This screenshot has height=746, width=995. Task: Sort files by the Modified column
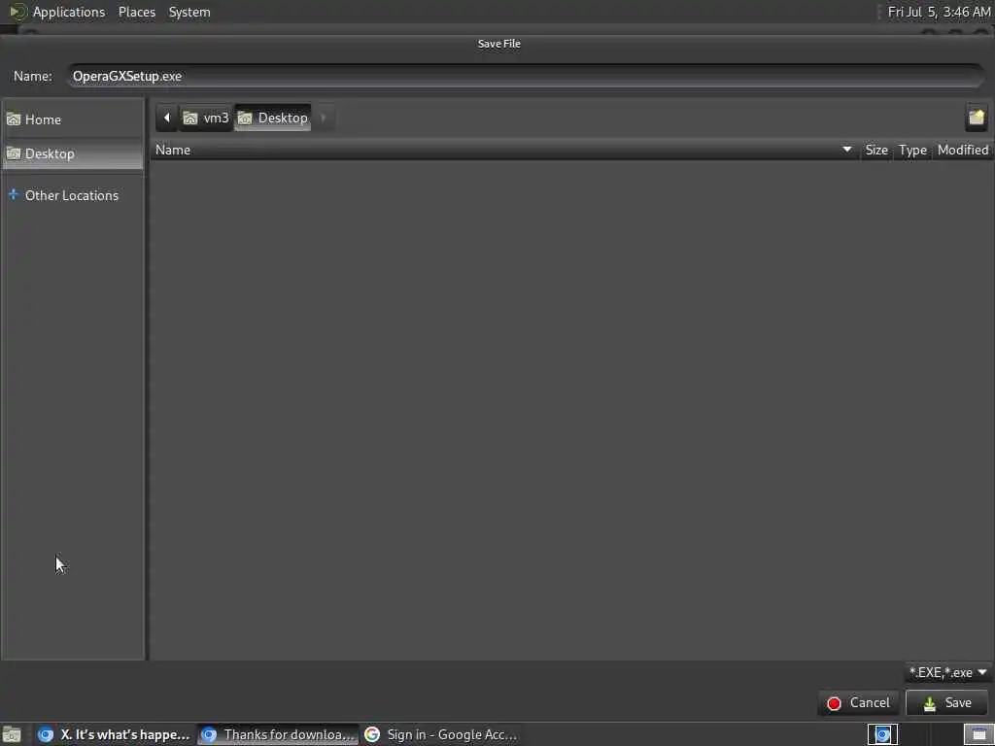click(963, 150)
